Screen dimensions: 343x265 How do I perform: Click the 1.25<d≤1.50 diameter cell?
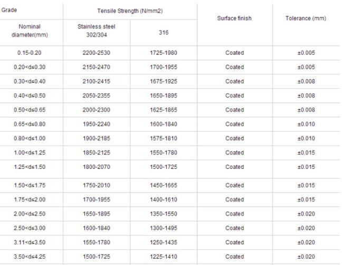(30, 167)
